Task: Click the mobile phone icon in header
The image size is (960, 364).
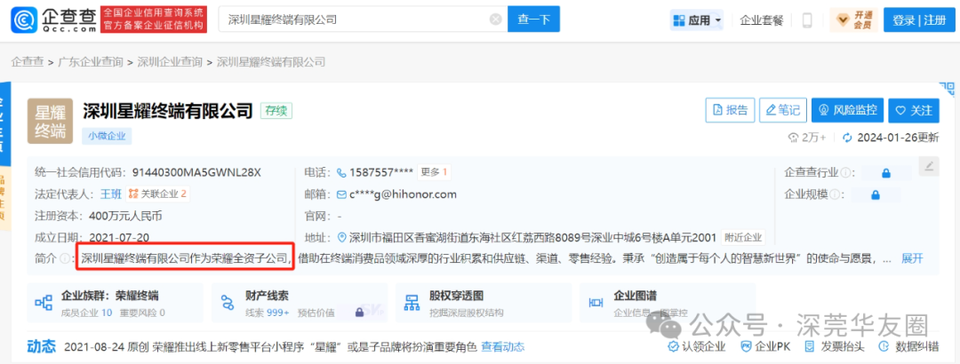Action: pyautogui.click(x=807, y=20)
